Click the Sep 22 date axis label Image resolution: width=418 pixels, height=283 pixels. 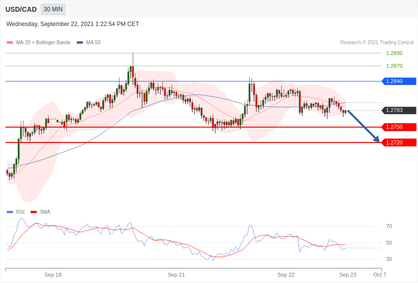(x=286, y=275)
